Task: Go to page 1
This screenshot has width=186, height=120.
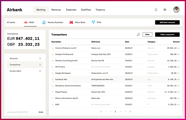Action: click(106, 112)
